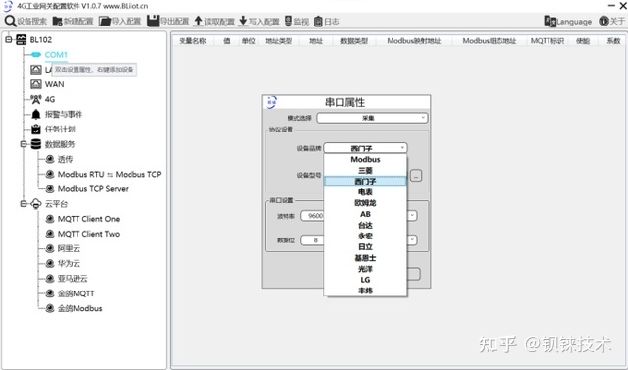Open the 关于 info icon

pyautogui.click(x=603, y=21)
